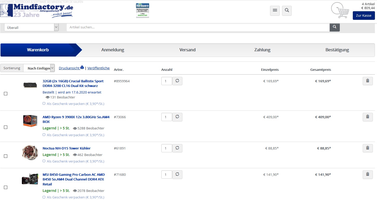Image resolution: width=377 pixels, height=200 pixels.
Task: Open AMD Ryzen 9 3900X product link
Action: (76, 119)
